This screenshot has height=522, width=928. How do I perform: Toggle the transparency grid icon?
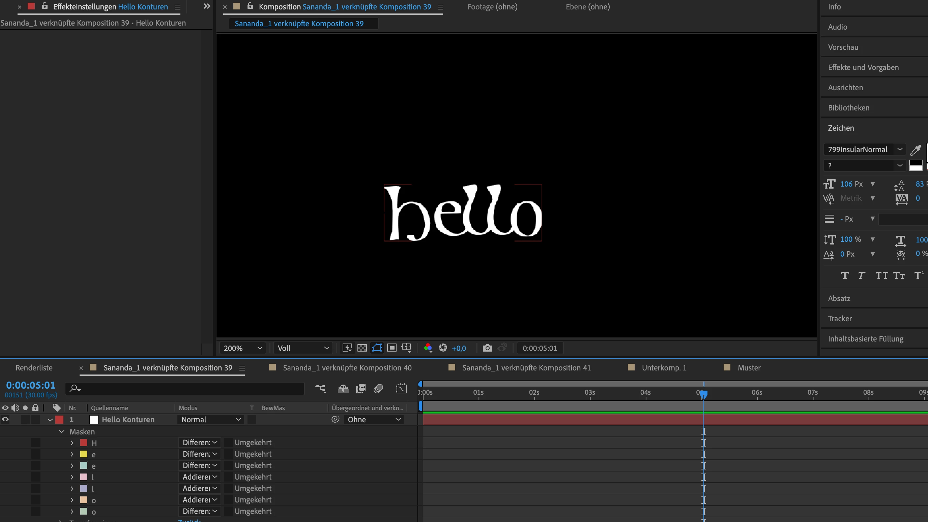pyautogui.click(x=362, y=348)
